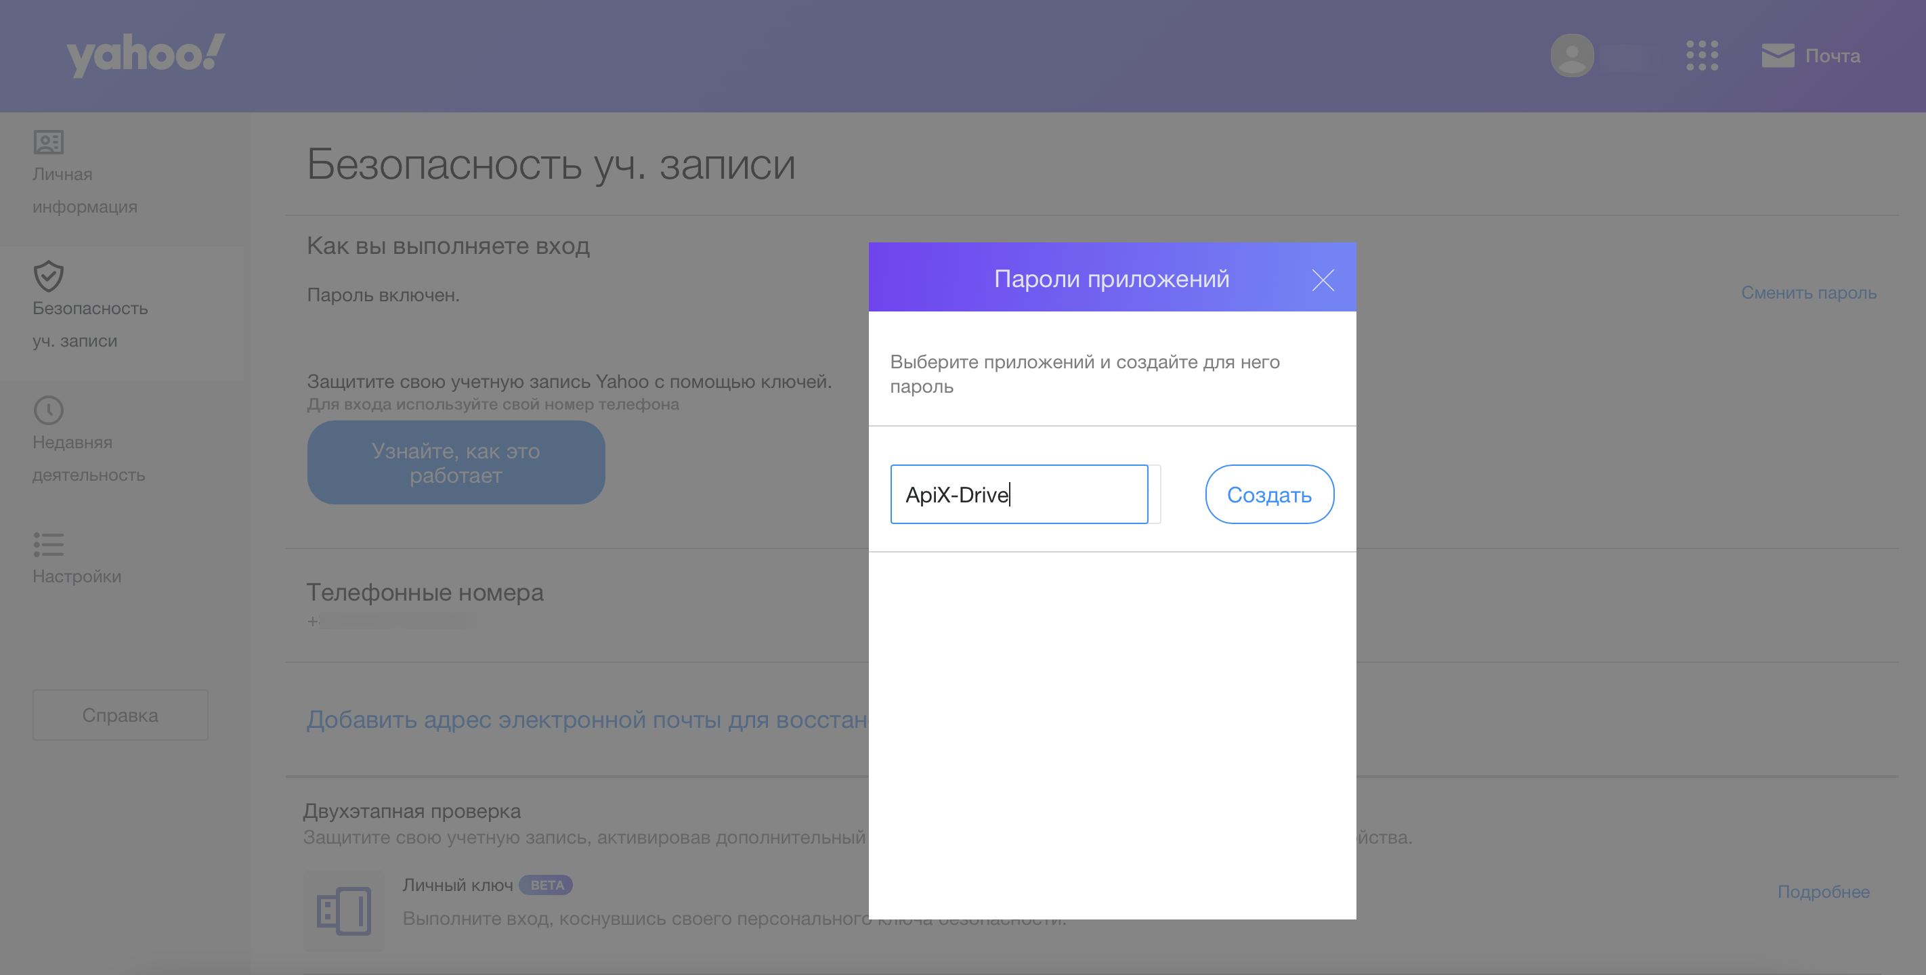Click the Личная информация card icon
Screen dimensions: 1926x975
coord(49,142)
